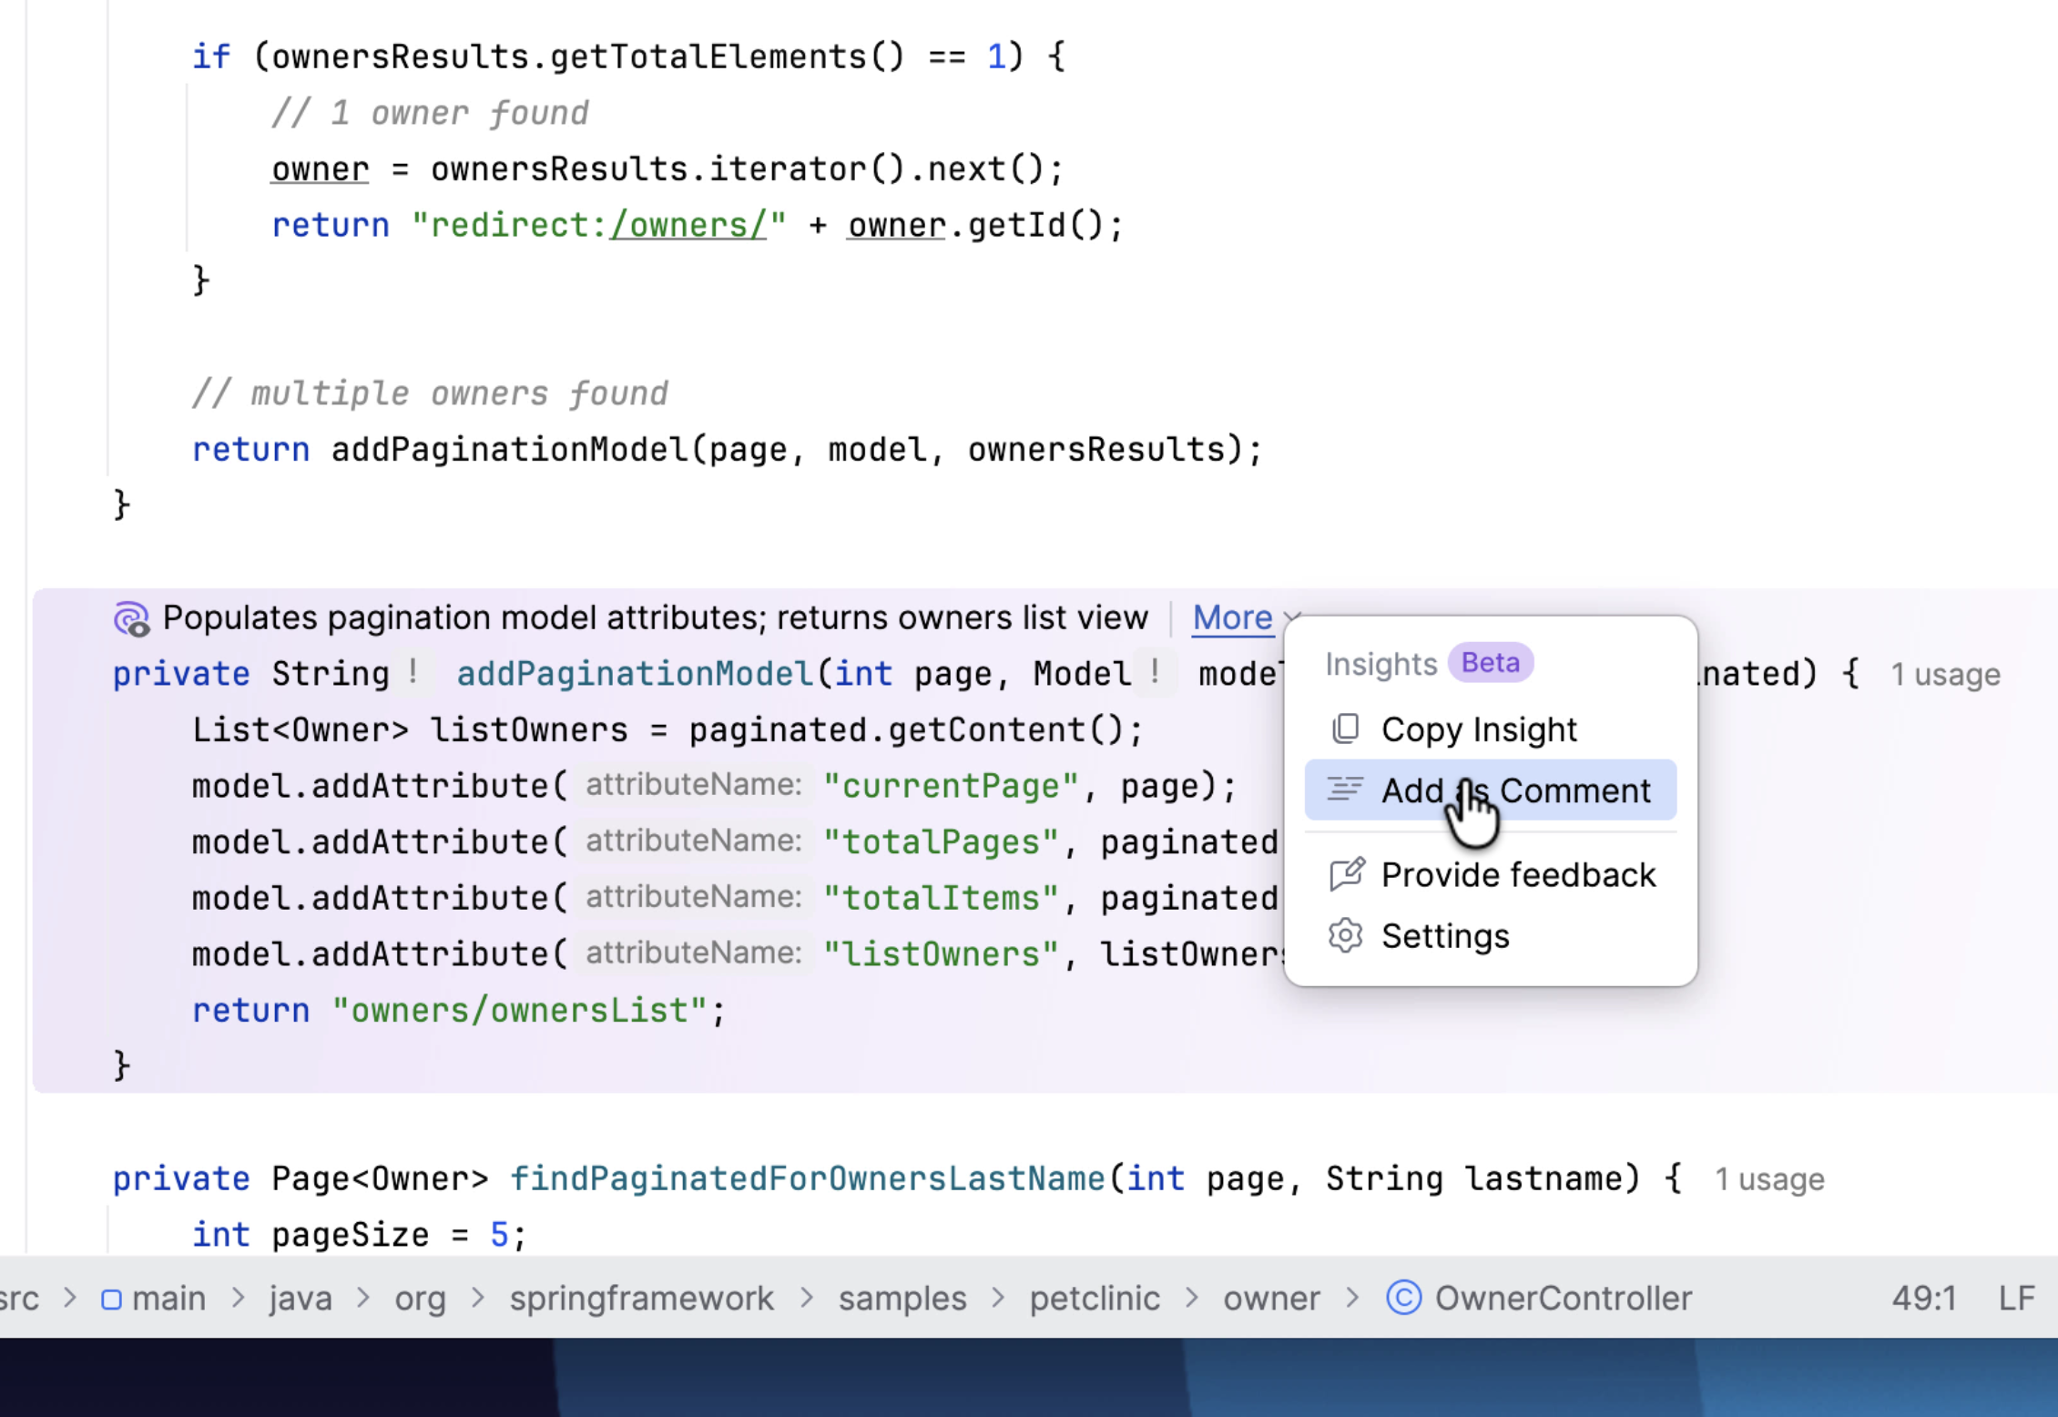This screenshot has width=2058, height=1417.
Task: Select Provide feedback in the popup
Action: tap(1518, 875)
